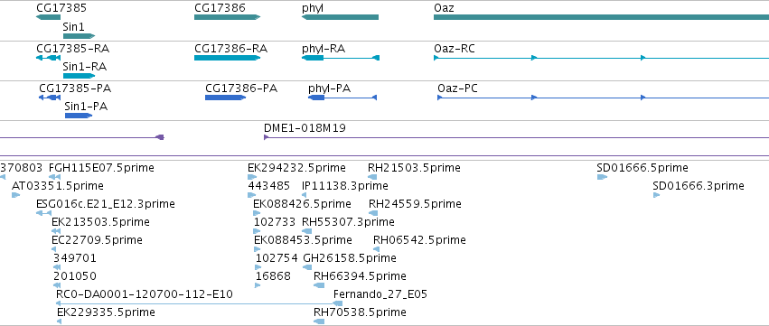Select the CG17386 gene bar

(x=227, y=17)
